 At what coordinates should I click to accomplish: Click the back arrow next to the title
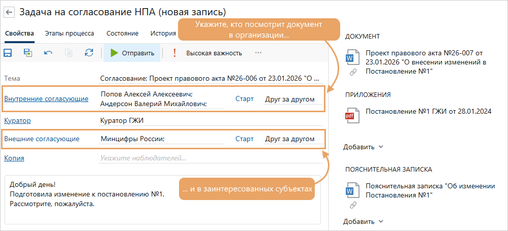coord(9,12)
